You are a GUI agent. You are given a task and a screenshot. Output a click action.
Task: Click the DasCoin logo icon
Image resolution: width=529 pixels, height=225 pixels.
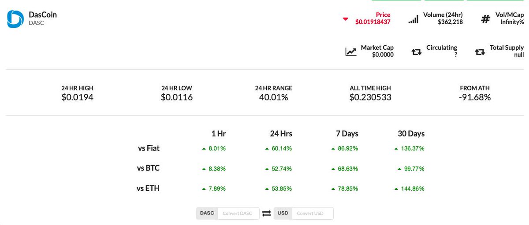coord(15,18)
